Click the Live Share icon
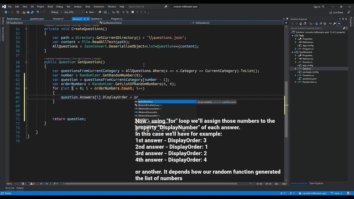Screen dimensions: 354x199 331,12
